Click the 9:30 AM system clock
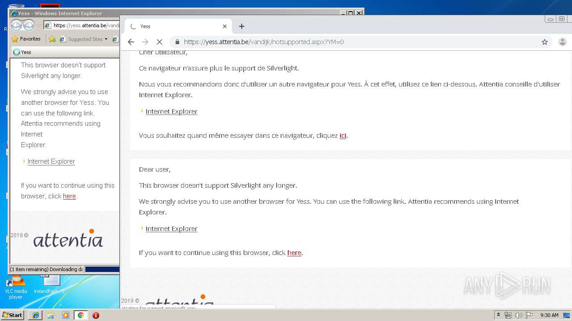Screen dimensions: 572x321 (549, 315)
